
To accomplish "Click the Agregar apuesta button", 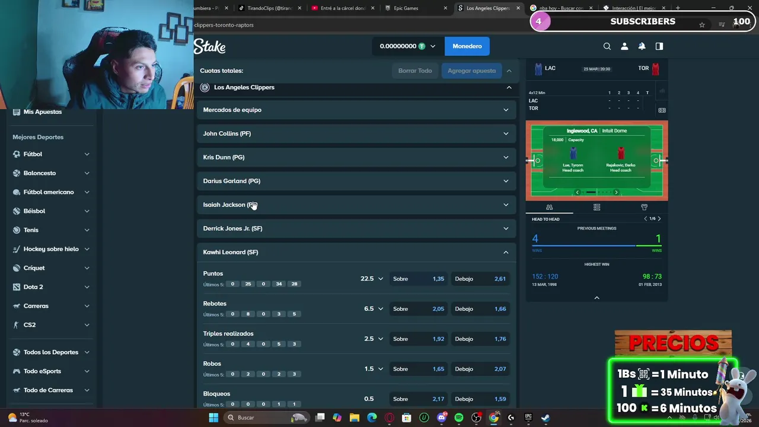I will coord(471,71).
